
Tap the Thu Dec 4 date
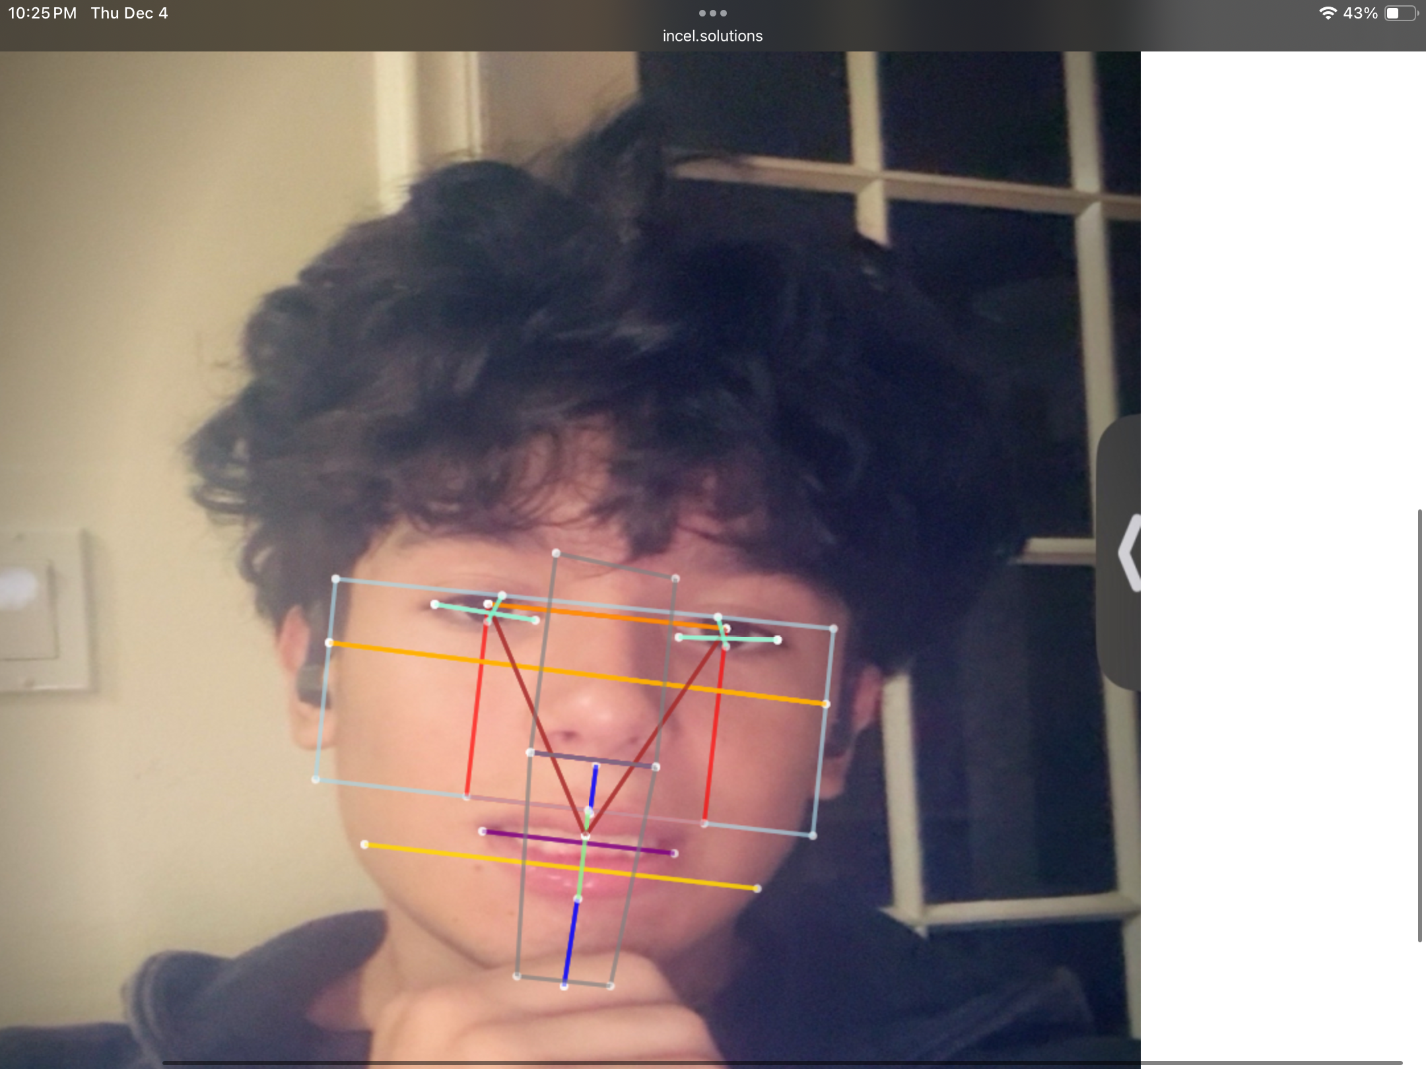[129, 13]
